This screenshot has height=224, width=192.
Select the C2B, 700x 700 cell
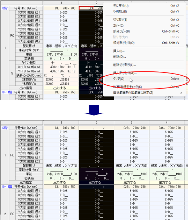point(132,128)
